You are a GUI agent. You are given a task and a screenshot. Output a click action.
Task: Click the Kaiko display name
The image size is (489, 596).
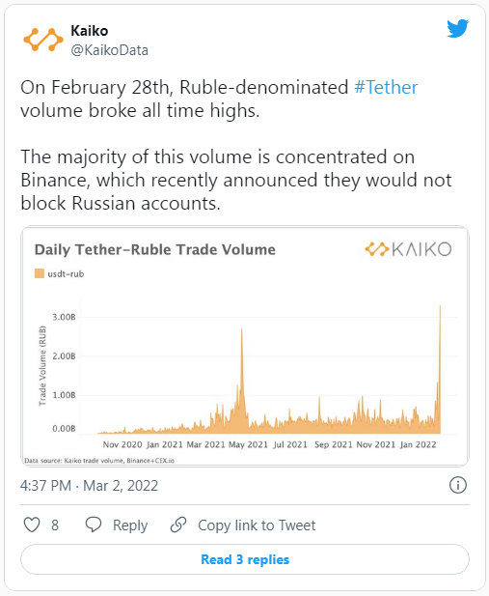(90, 31)
